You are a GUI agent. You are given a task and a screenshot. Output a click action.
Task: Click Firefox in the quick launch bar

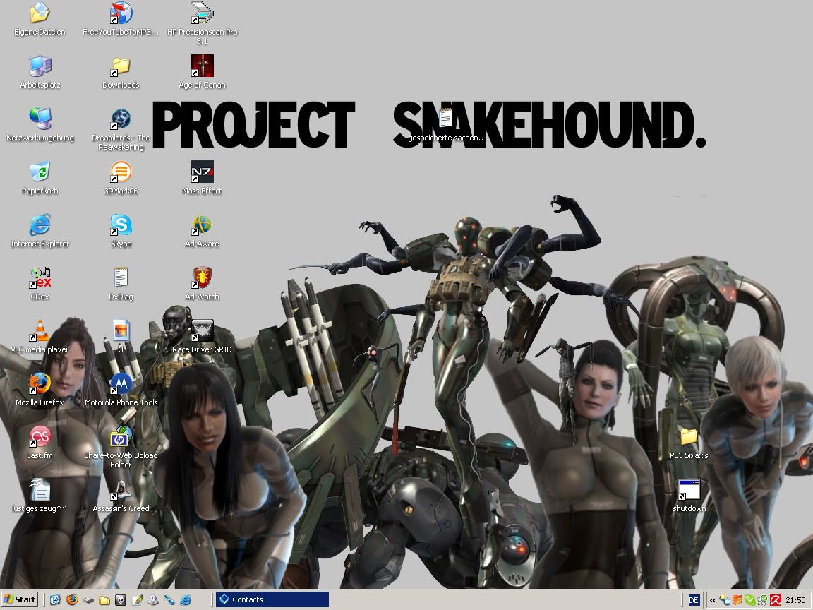pos(71,599)
